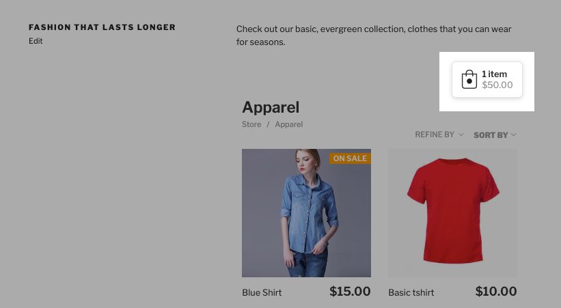Viewport: 561px width, 308px height.
Task: Click the shopping bag cart icon
Action: (469, 79)
